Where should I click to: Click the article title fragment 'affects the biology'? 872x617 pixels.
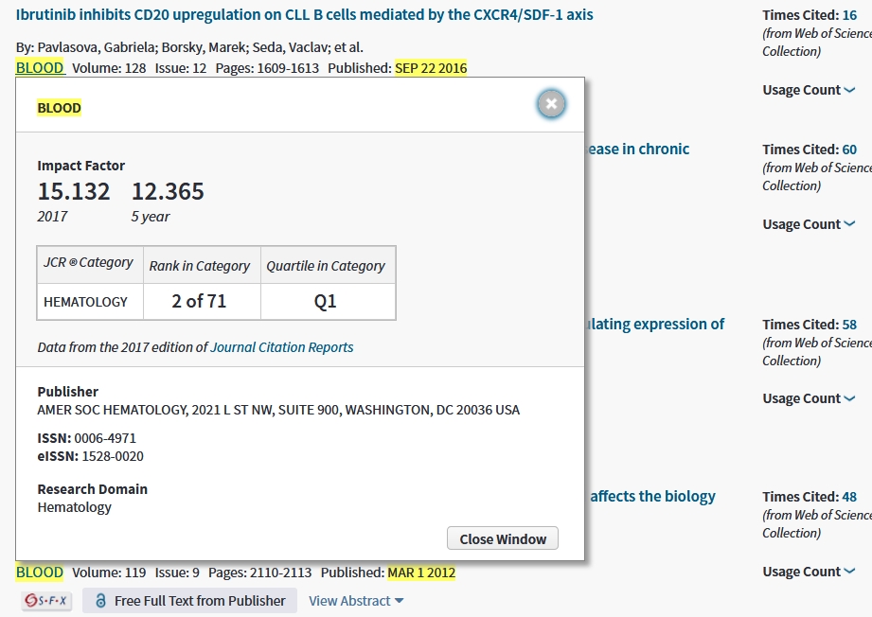coord(652,497)
